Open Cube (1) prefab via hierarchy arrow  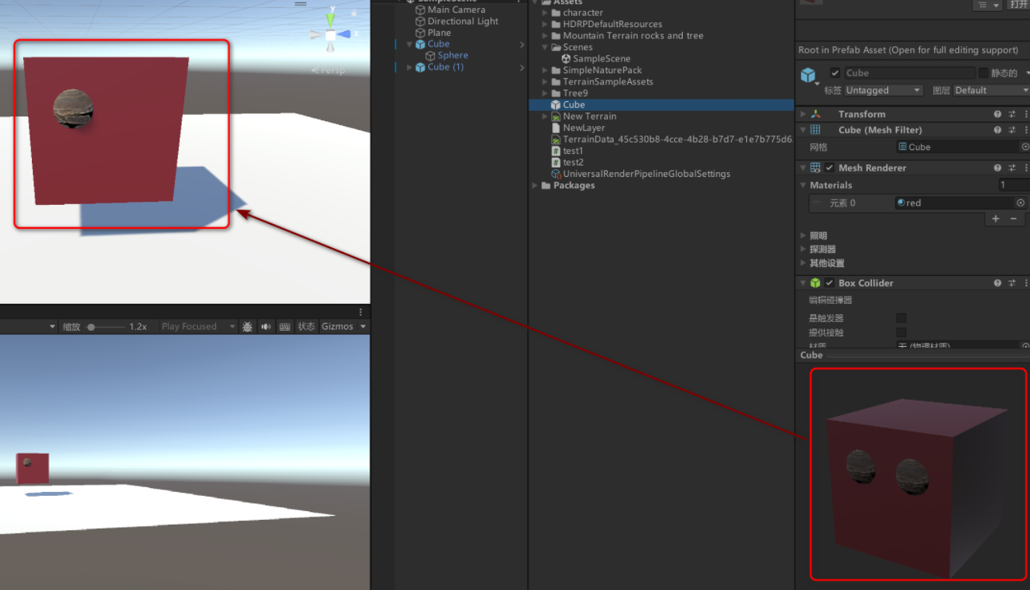point(523,68)
